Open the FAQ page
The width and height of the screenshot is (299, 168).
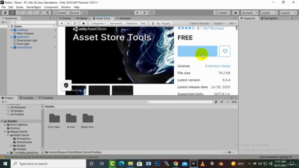(143, 23)
